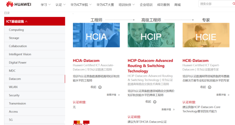Open the HCIA-Datacom title link

[x=86, y=60]
